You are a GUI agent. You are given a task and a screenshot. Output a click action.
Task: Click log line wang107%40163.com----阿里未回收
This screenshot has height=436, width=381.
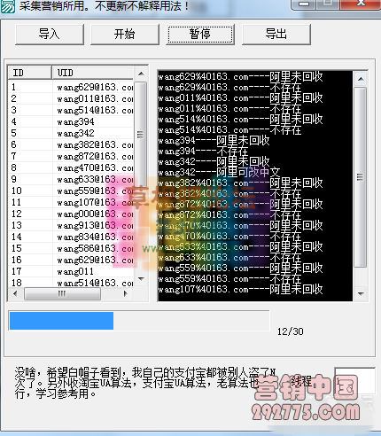click(x=240, y=289)
